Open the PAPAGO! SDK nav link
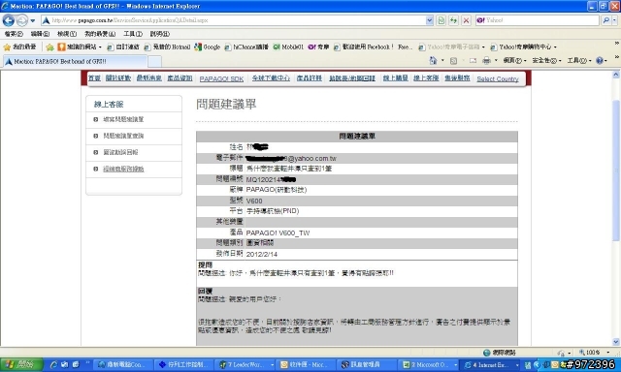 (x=221, y=78)
